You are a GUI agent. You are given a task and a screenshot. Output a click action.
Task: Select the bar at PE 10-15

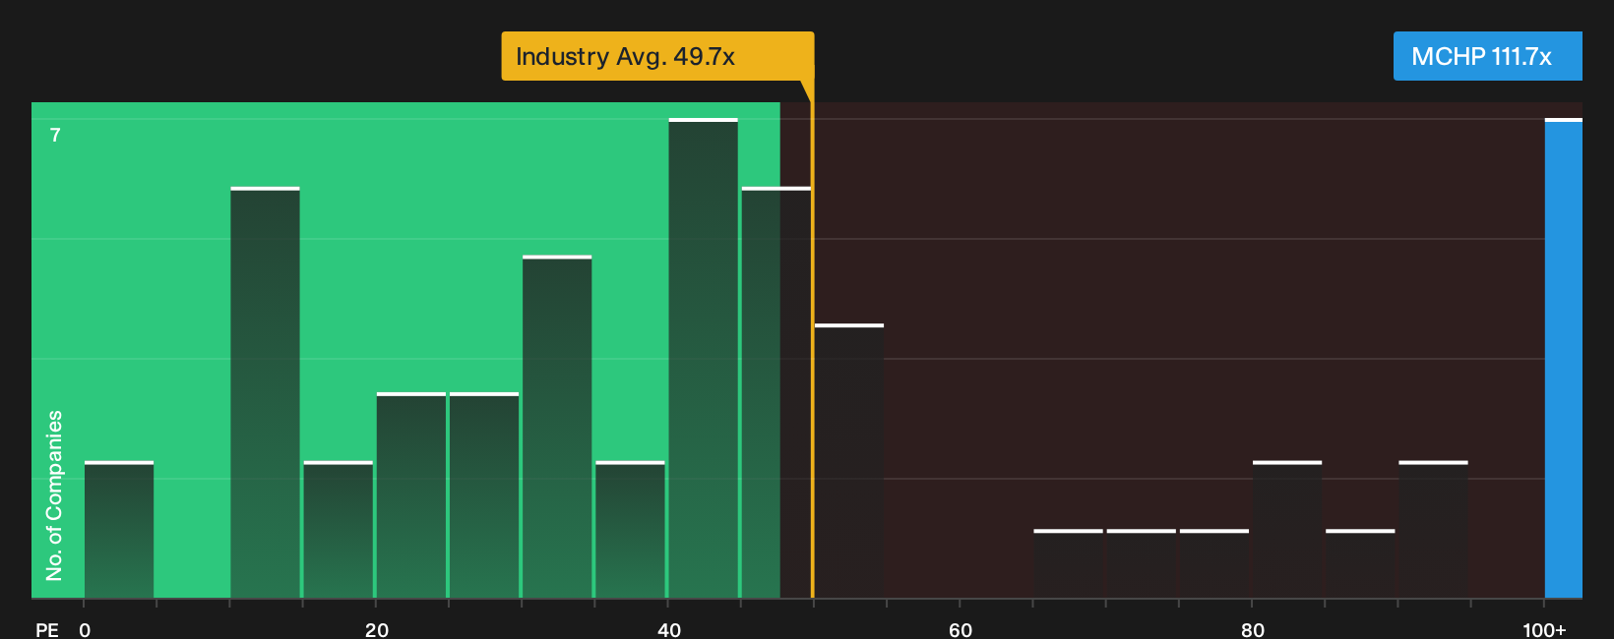click(265, 392)
